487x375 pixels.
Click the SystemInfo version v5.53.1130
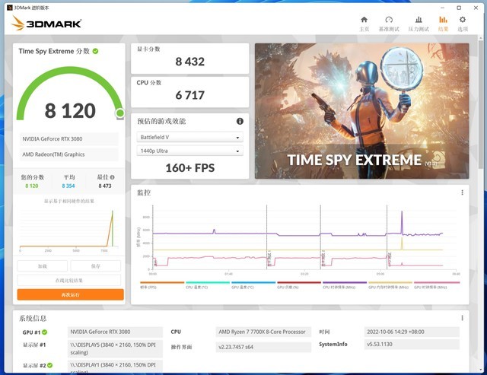412,345
